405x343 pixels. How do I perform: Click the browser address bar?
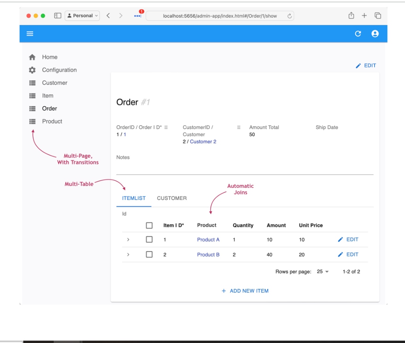point(220,16)
